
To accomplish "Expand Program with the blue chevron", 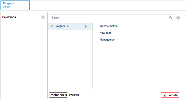I will coord(86,26).
